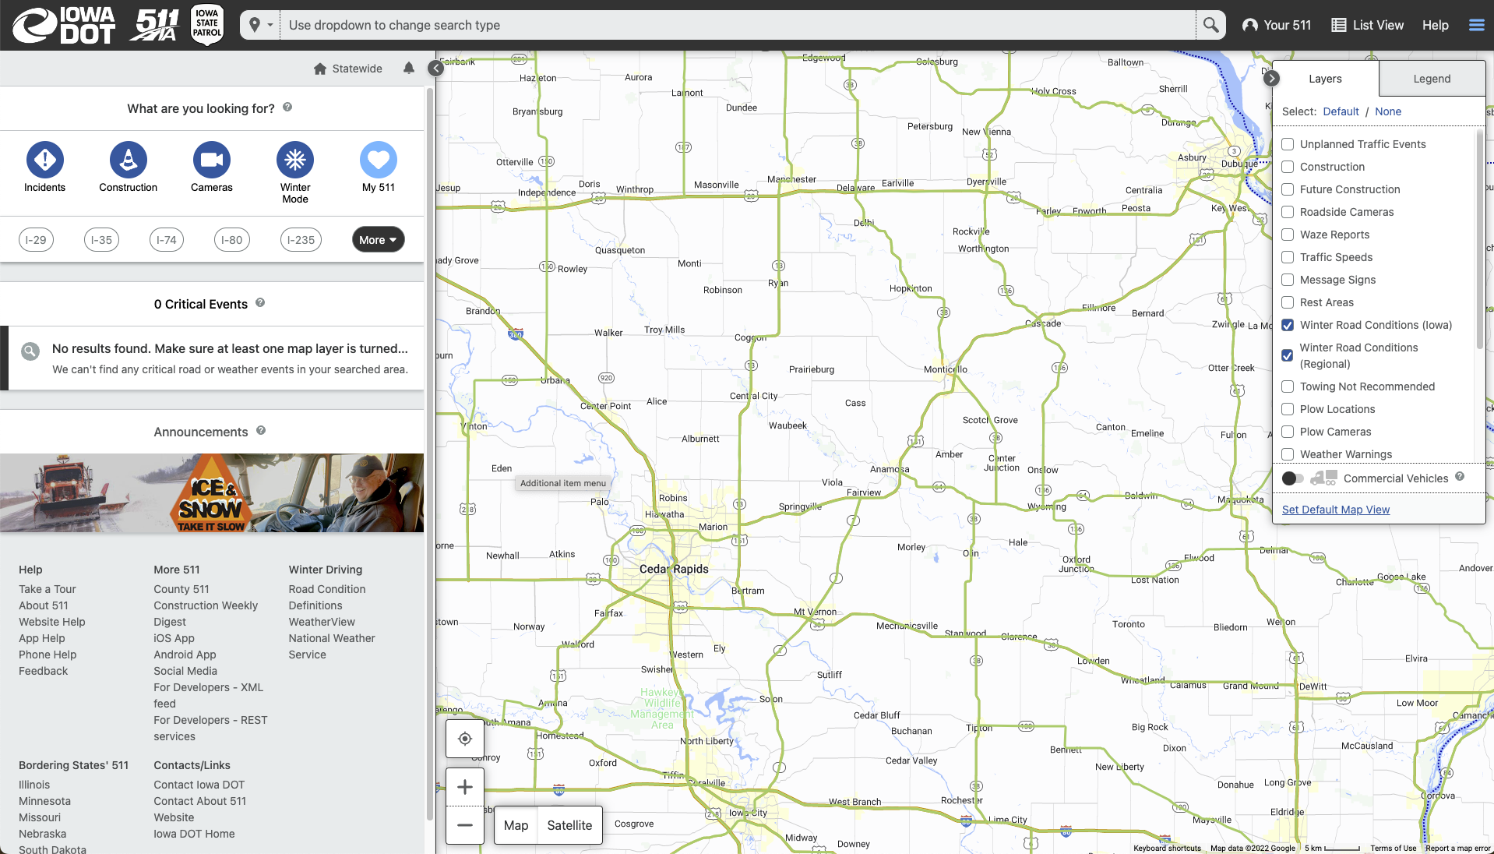Toggle the Commercial Vehicles switch
This screenshot has width=1494, height=854.
pos(1292,478)
